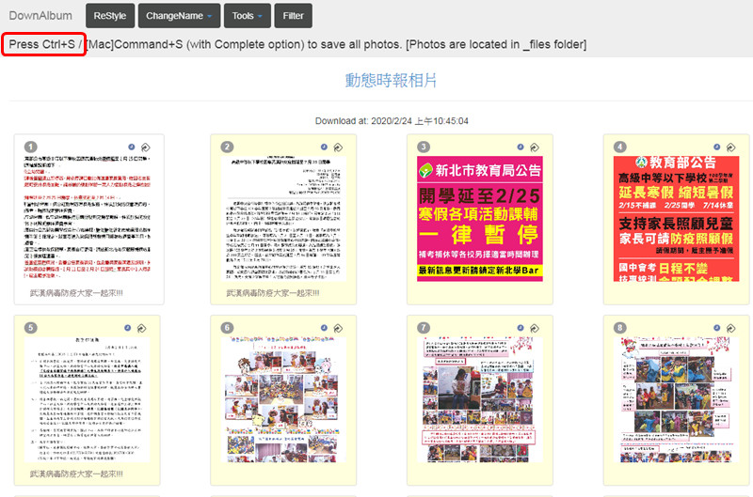
Task: Click the caption text under photo 5
Action: tap(76, 474)
